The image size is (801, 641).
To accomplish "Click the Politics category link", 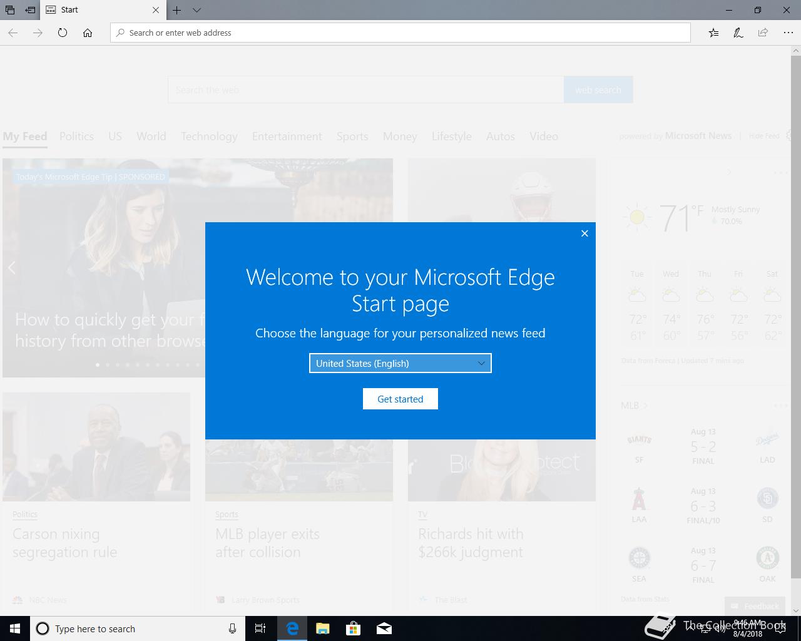I will [x=25, y=514].
